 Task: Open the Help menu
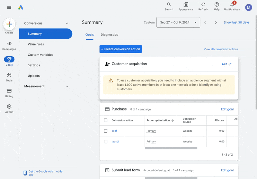click(217, 6)
